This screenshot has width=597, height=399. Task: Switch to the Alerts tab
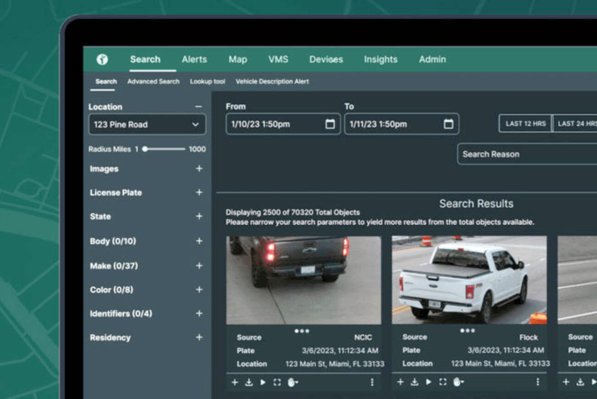(x=194, y=59)
